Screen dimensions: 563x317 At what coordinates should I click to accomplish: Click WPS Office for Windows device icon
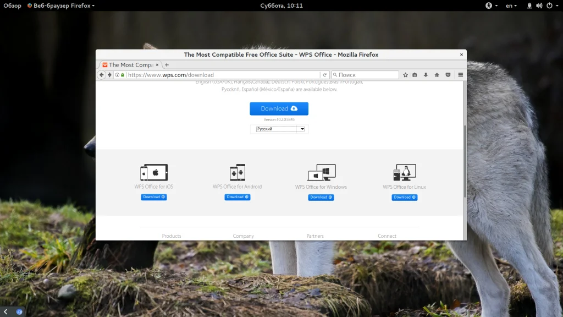321,172
